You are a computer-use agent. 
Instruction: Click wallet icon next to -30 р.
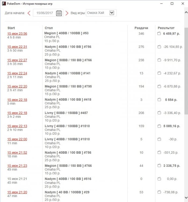(159, 139)
